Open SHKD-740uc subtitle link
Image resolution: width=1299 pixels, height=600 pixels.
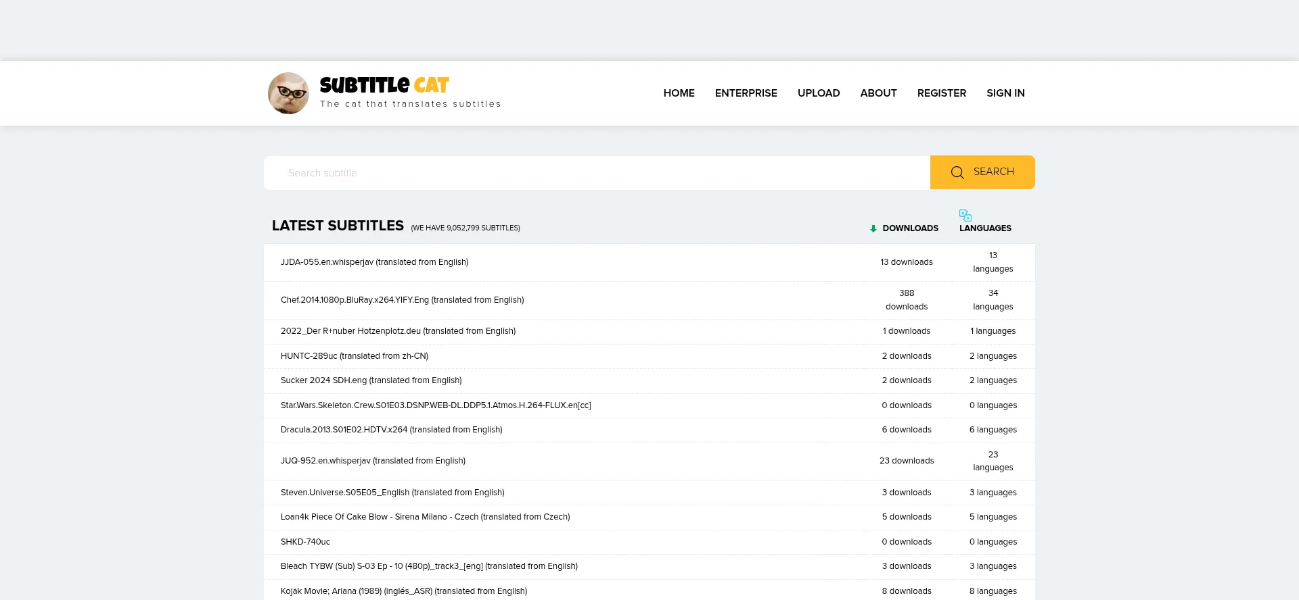[x=305, y=542]
